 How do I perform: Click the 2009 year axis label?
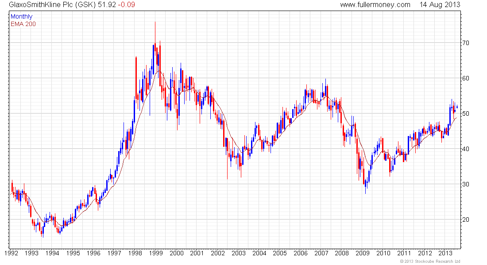click(x=363, y=253)
